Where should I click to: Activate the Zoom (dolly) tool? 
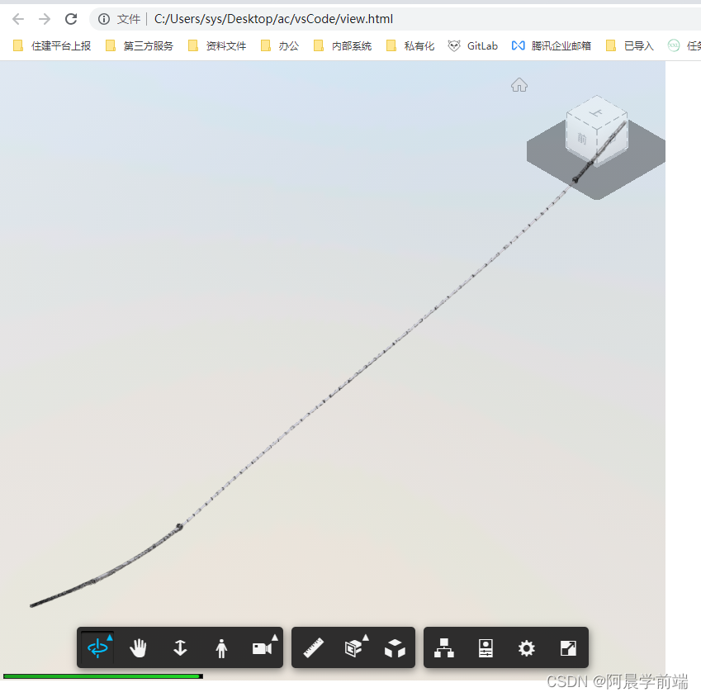(x=180, y=647)
